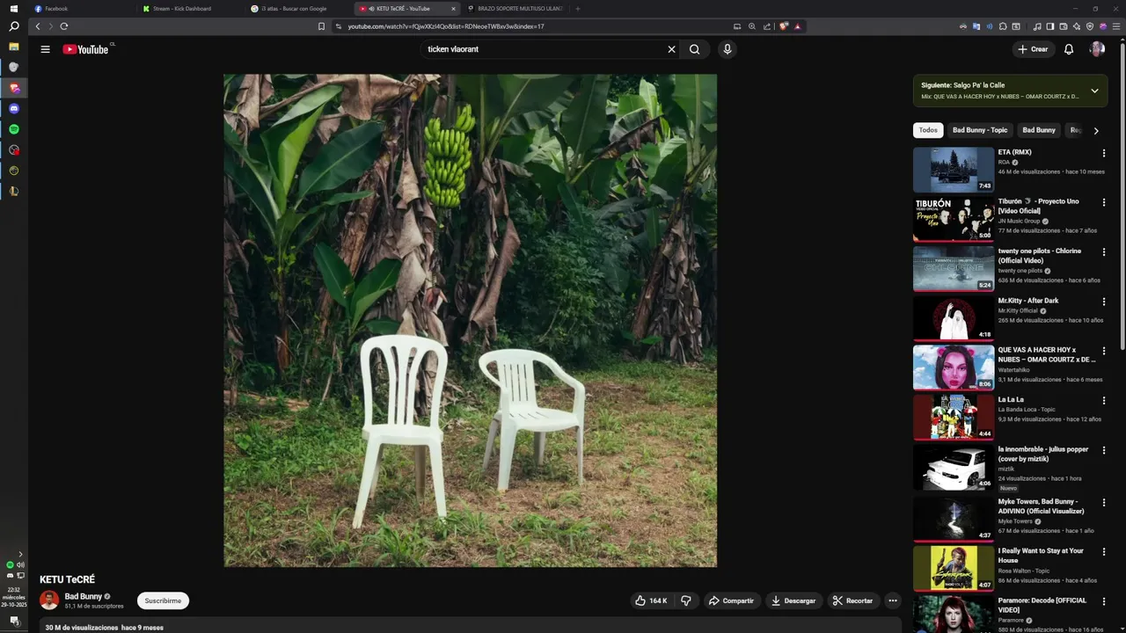Open a new browser tab
This screenshot has height=633, width=1126.
click(x=577, y=9)
